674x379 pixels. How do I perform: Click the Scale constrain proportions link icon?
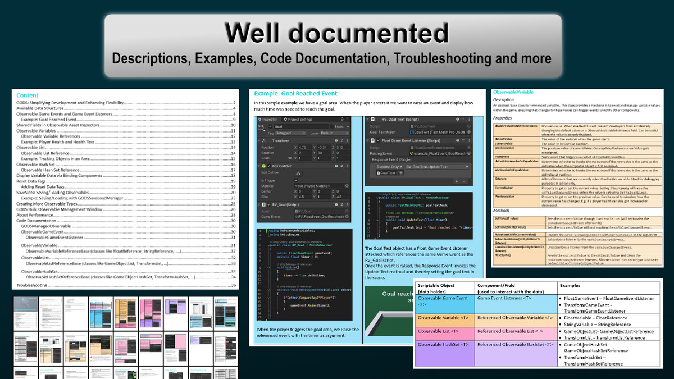(x=290, y=158)
